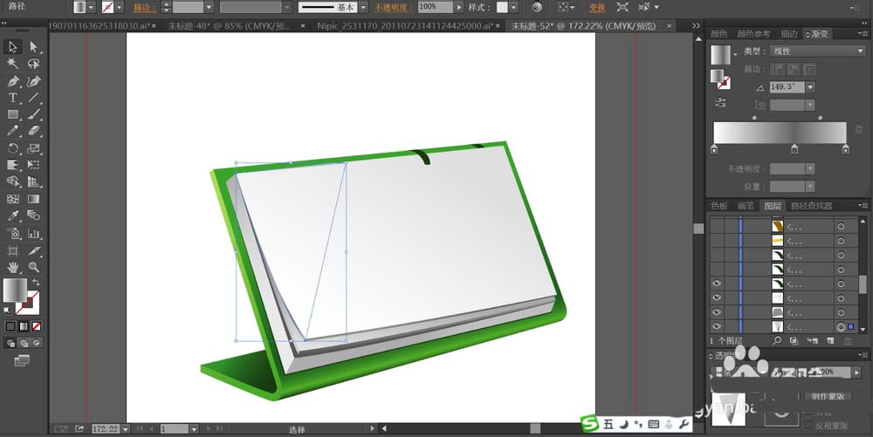Choose Draw Behind mode
The image size is (873, 437).
coord(24,343)
